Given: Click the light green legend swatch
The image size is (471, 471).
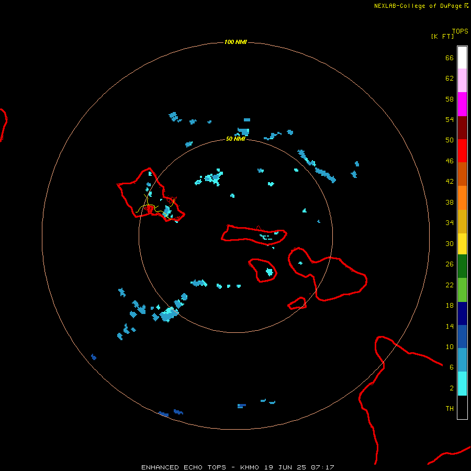Looking at the screenshot, I should coord(462,290).
